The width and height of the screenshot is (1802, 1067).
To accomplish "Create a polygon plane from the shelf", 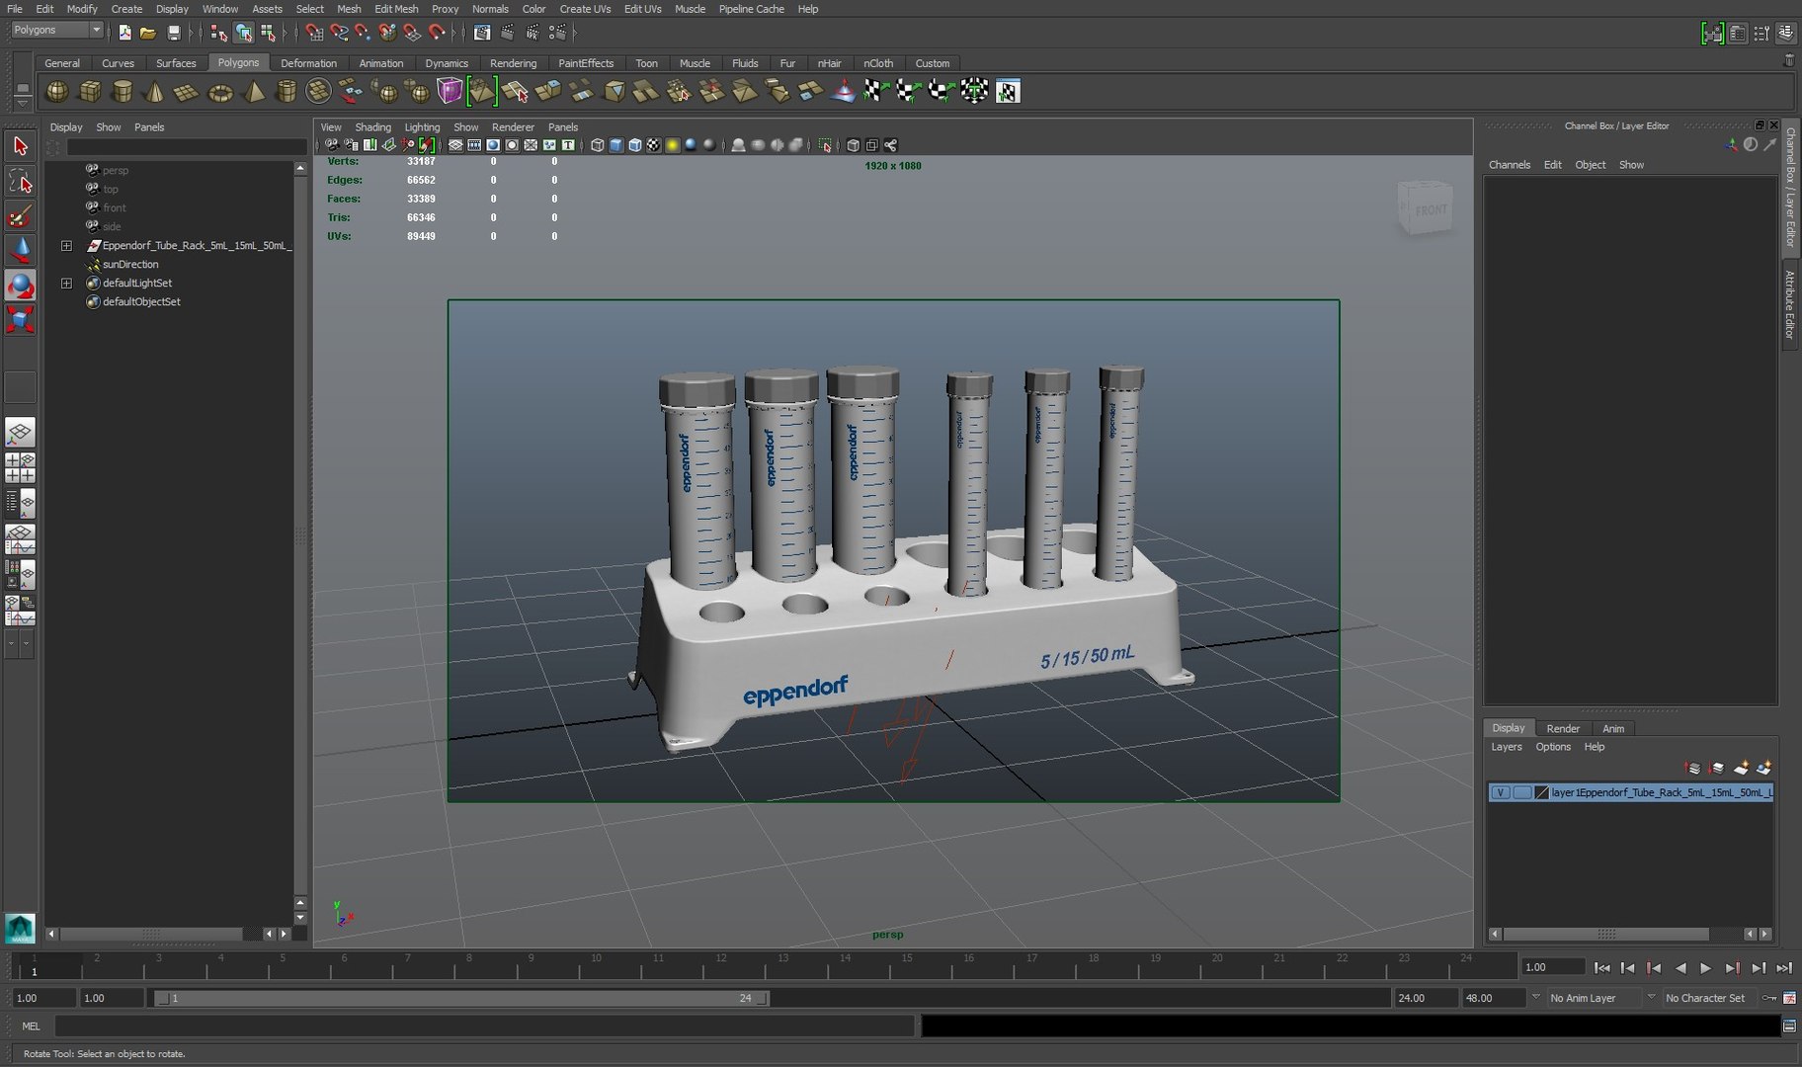I will [187, 92].
